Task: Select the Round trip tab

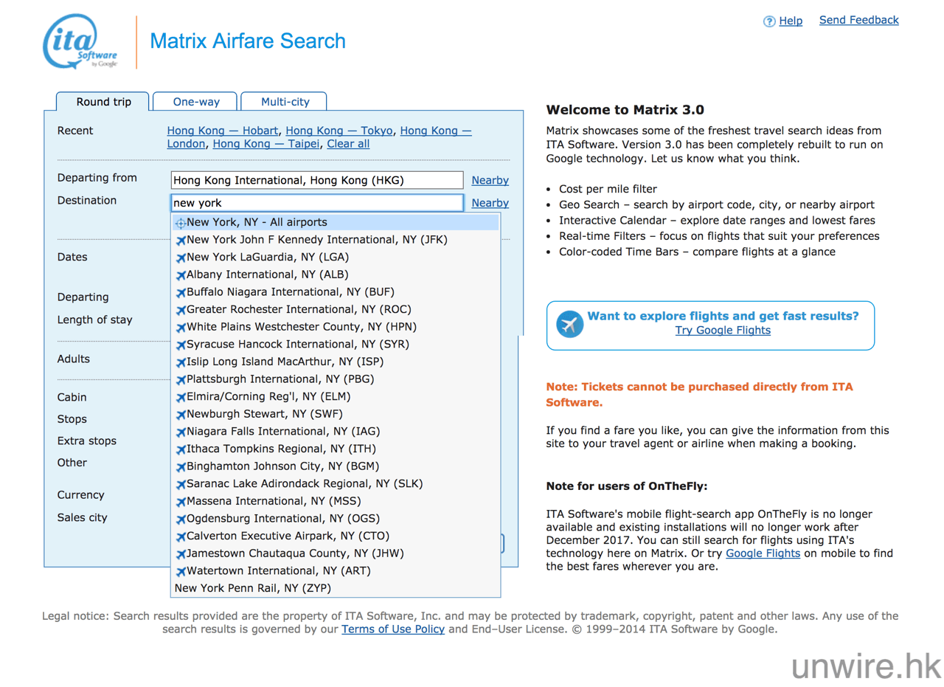Action: coord(103,102)
